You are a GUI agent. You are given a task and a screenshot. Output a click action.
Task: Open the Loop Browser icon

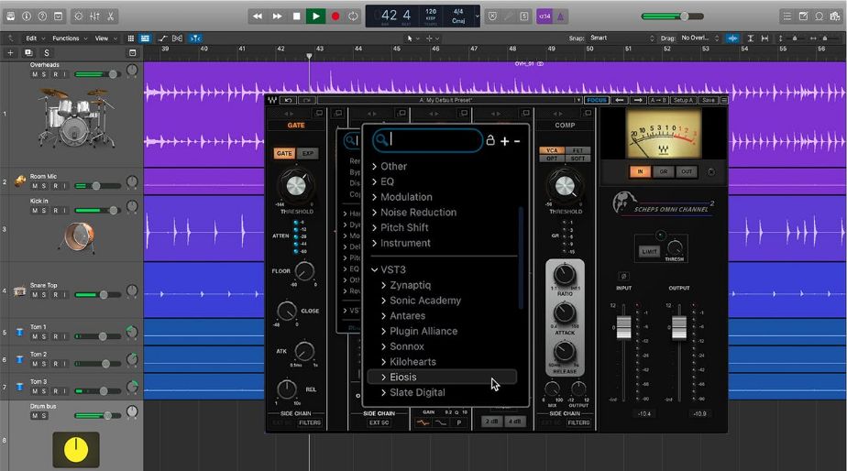coord(819,16)
